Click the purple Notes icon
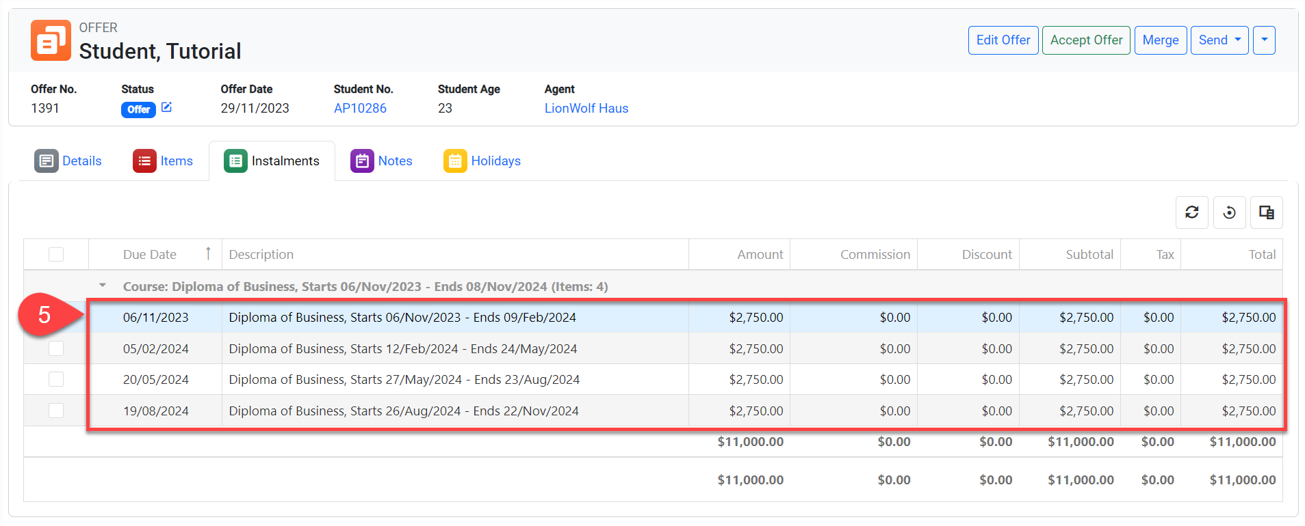The width and height of the screenshot is (1305, 526). [362, 161]
